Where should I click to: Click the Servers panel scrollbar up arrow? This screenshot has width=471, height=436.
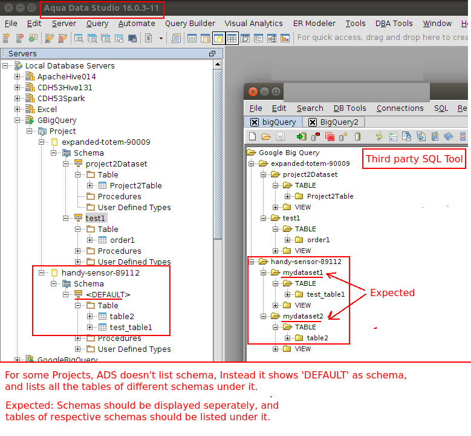(x=218, y=64)
